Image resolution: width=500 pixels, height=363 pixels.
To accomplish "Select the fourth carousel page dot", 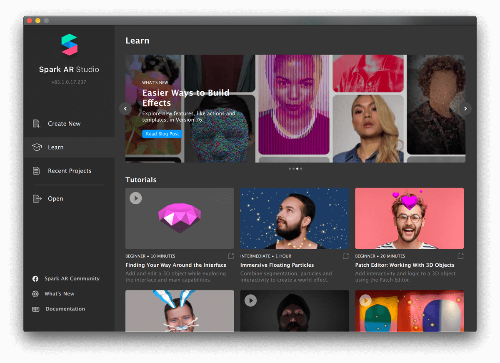I will point(301,169).
